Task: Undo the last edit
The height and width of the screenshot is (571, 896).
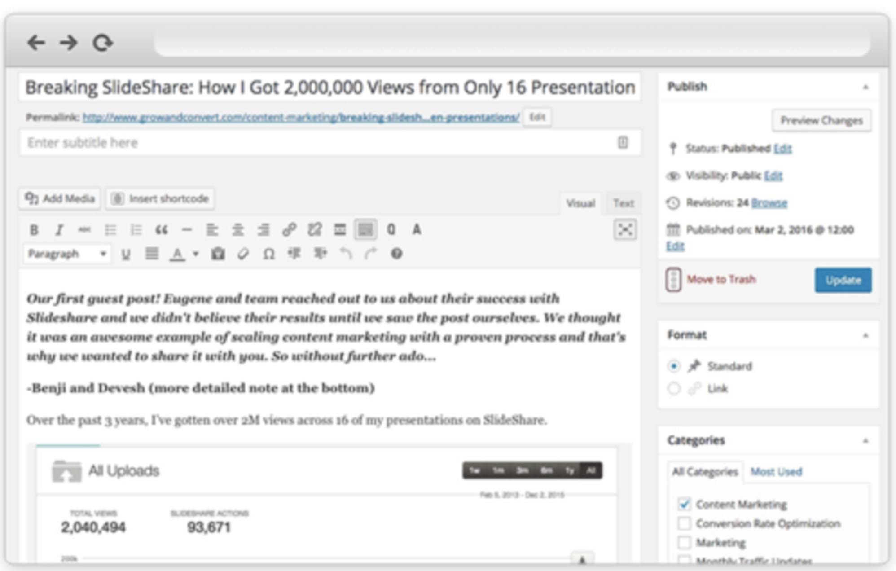Action: 345,254
